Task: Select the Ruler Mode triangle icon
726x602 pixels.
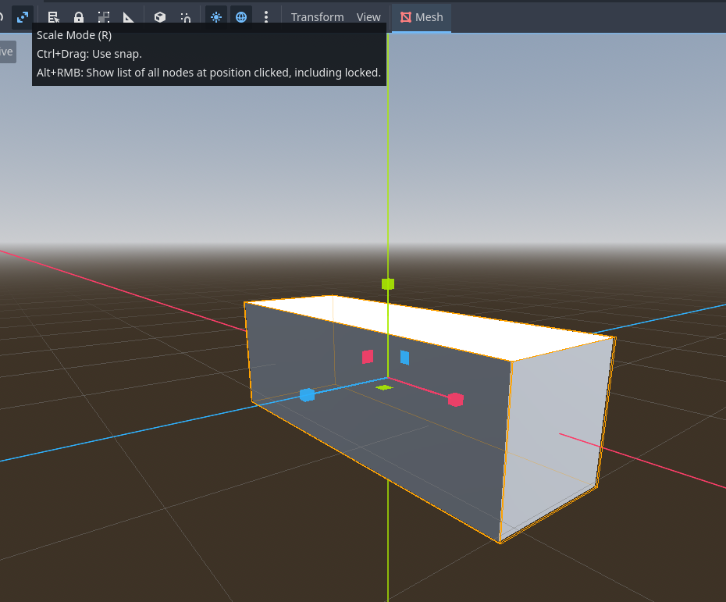Action: pos(129,17)
